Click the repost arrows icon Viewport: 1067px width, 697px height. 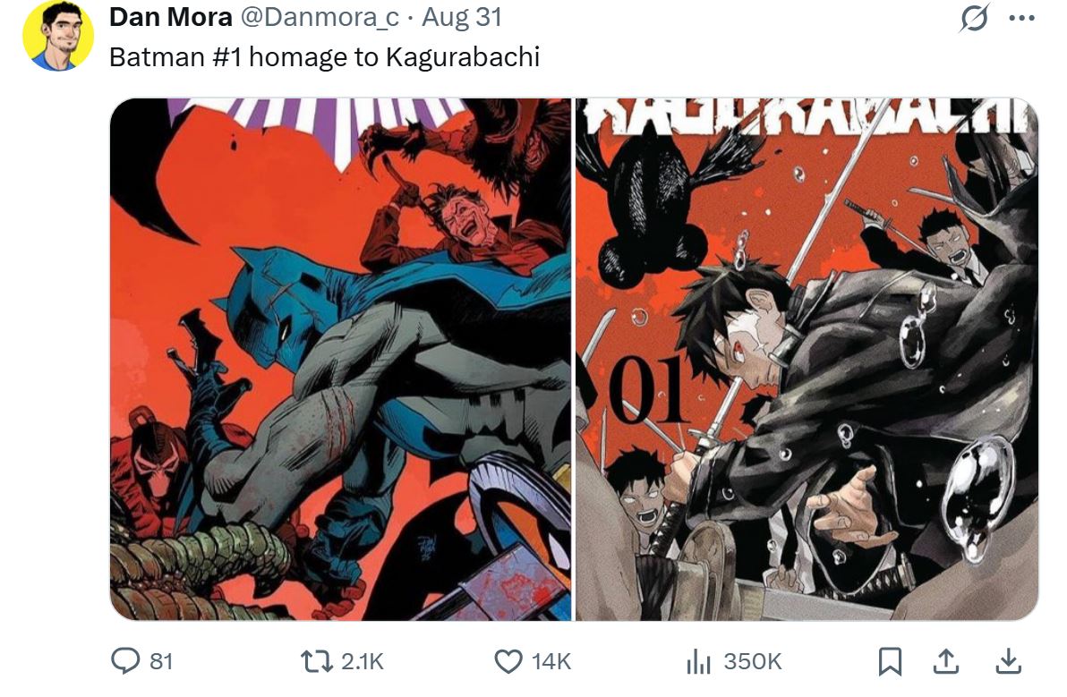click(316, 661)
